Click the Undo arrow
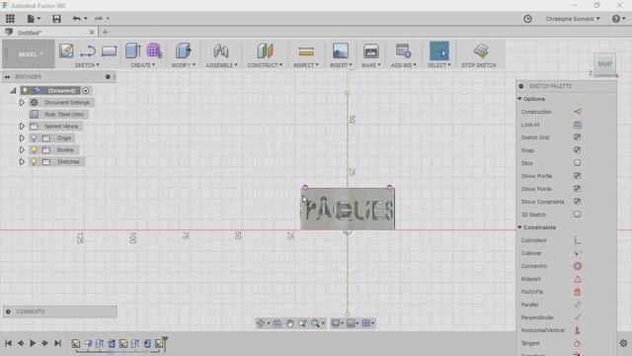 click(77, 19)
